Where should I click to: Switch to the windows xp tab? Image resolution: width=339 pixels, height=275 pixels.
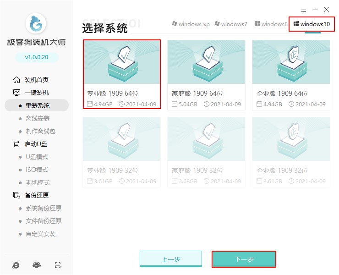point(190,24)
